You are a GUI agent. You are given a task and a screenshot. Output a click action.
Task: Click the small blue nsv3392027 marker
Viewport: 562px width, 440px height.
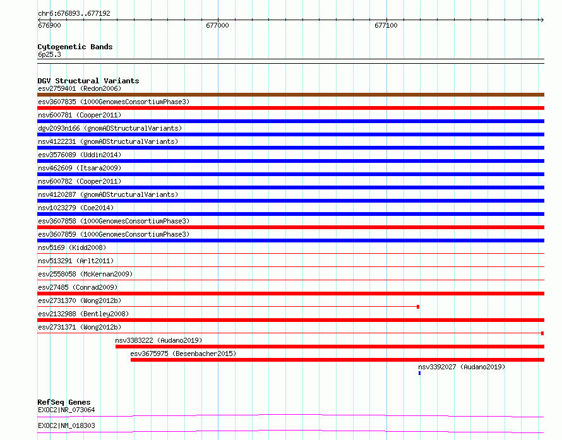click(x=420, y=373)
